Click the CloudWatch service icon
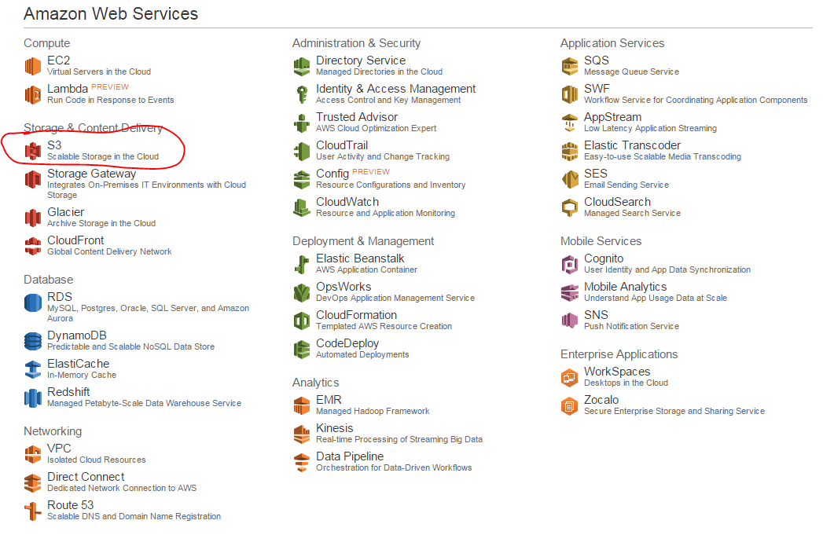This screenshot has height=535, width=823. tap(302, 207)
